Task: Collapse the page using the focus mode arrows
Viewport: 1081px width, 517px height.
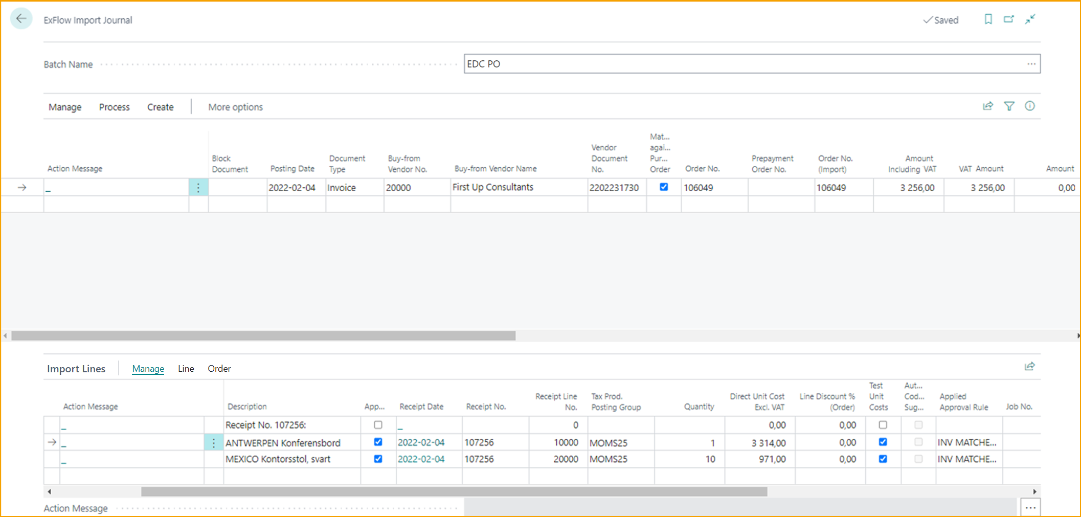Action: (1030, 19)
